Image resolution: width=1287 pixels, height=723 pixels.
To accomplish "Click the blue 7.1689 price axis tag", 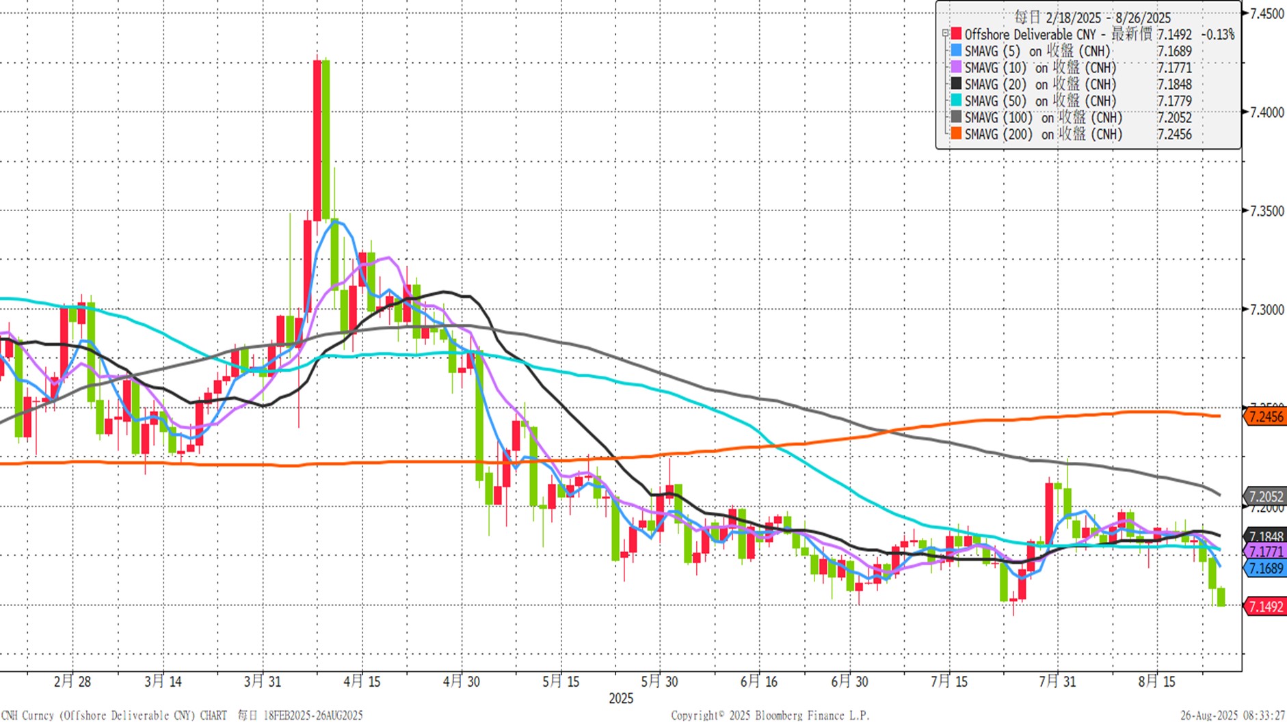I will (1265, 568).
